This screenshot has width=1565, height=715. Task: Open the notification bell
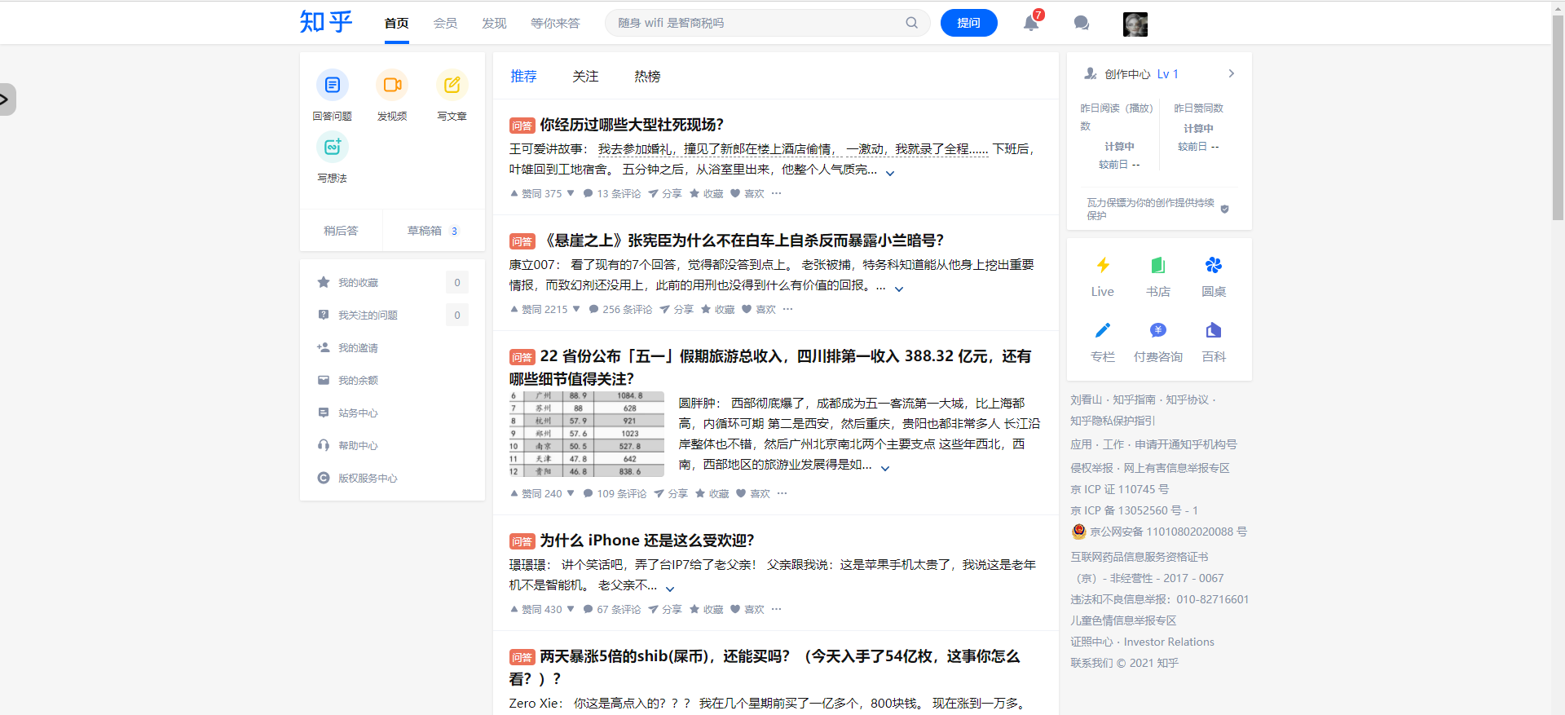tap(1031, 23)
